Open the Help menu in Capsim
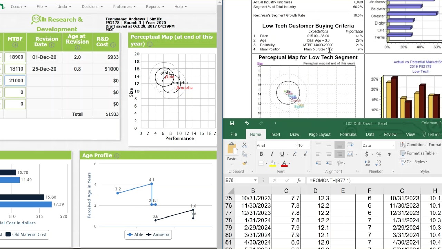442x249 pixels. (x=181, y=6)
